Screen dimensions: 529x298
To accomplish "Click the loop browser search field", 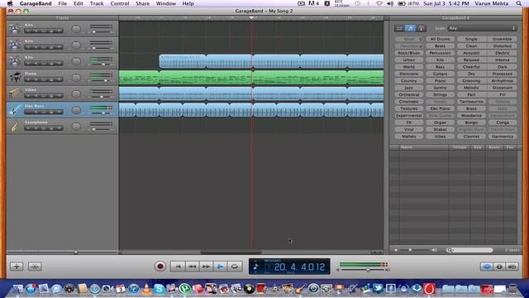I will (x=469, y=250).
